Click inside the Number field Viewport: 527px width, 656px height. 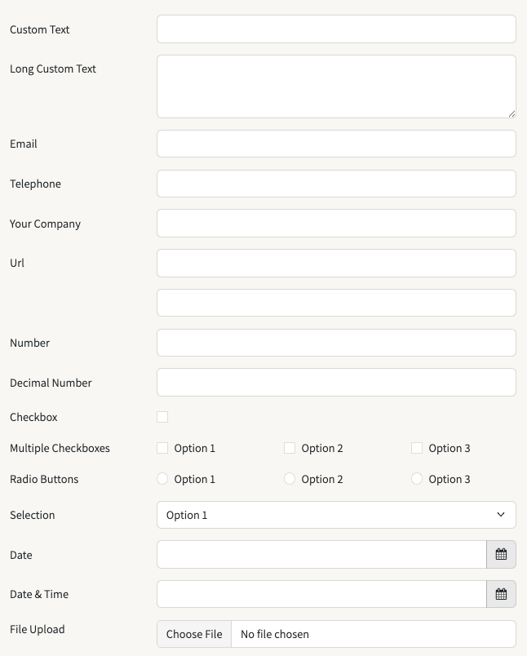coord(336,343)
